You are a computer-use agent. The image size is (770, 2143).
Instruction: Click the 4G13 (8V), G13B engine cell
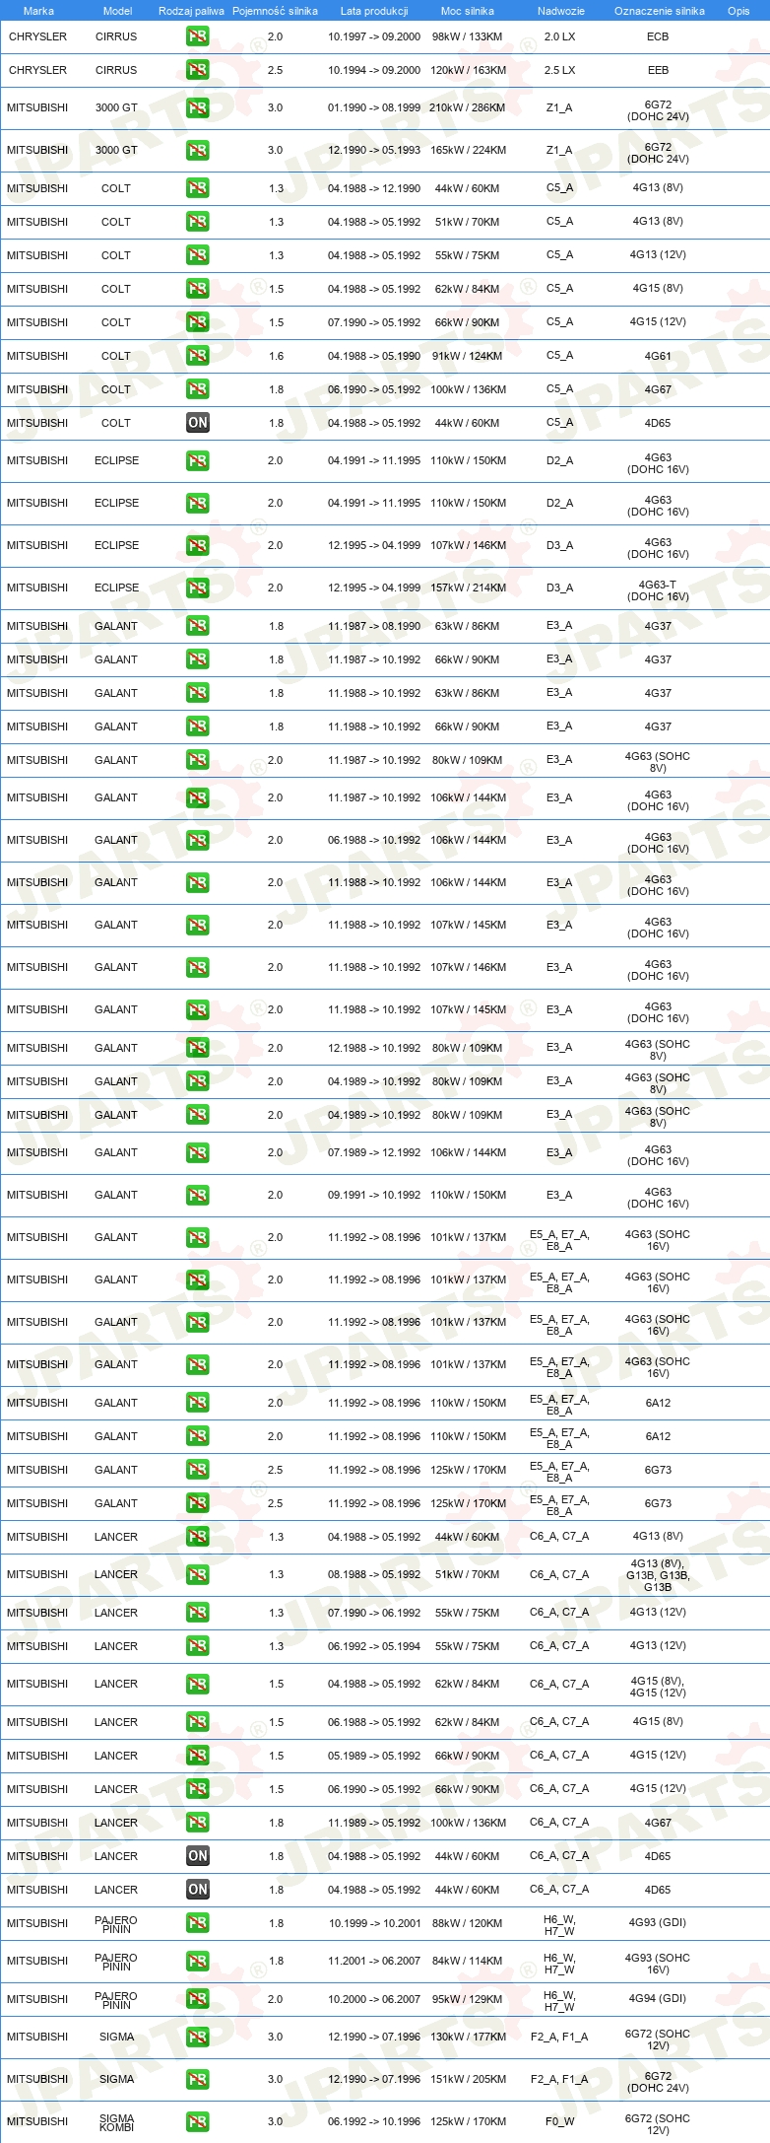658,1575
